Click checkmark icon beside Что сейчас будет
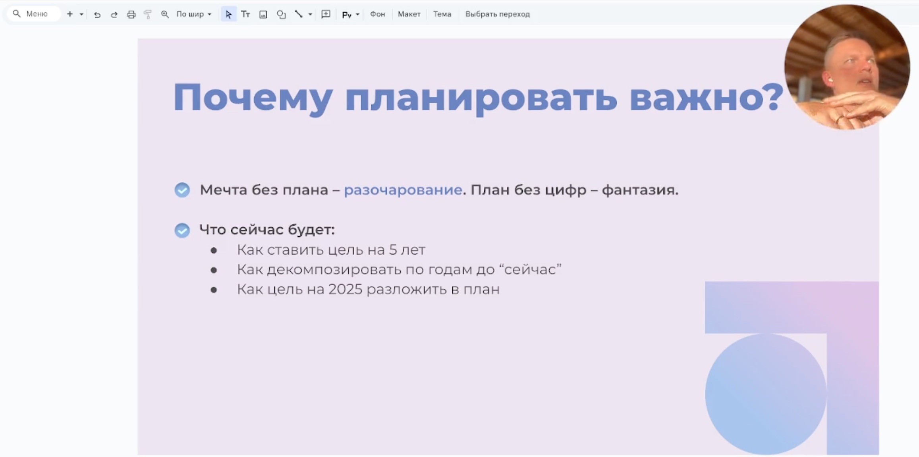This screenshot has width=919, height=457. point(182,230)
